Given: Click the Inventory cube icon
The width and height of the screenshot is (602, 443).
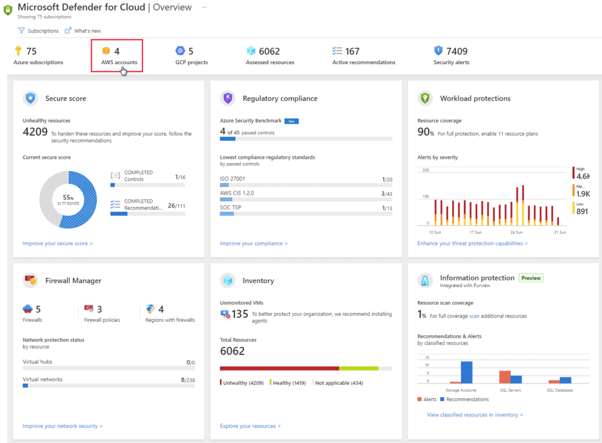Looking at the screenshot, I should tap(228, 281).
